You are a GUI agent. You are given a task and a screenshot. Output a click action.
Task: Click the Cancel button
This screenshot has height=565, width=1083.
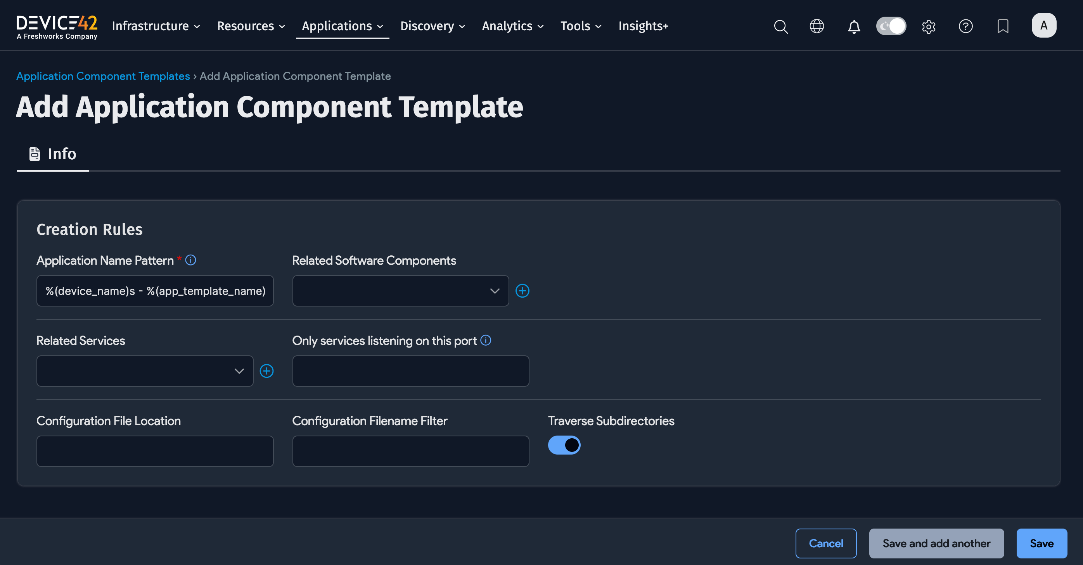pyautogui.click(x=826, y=543)
